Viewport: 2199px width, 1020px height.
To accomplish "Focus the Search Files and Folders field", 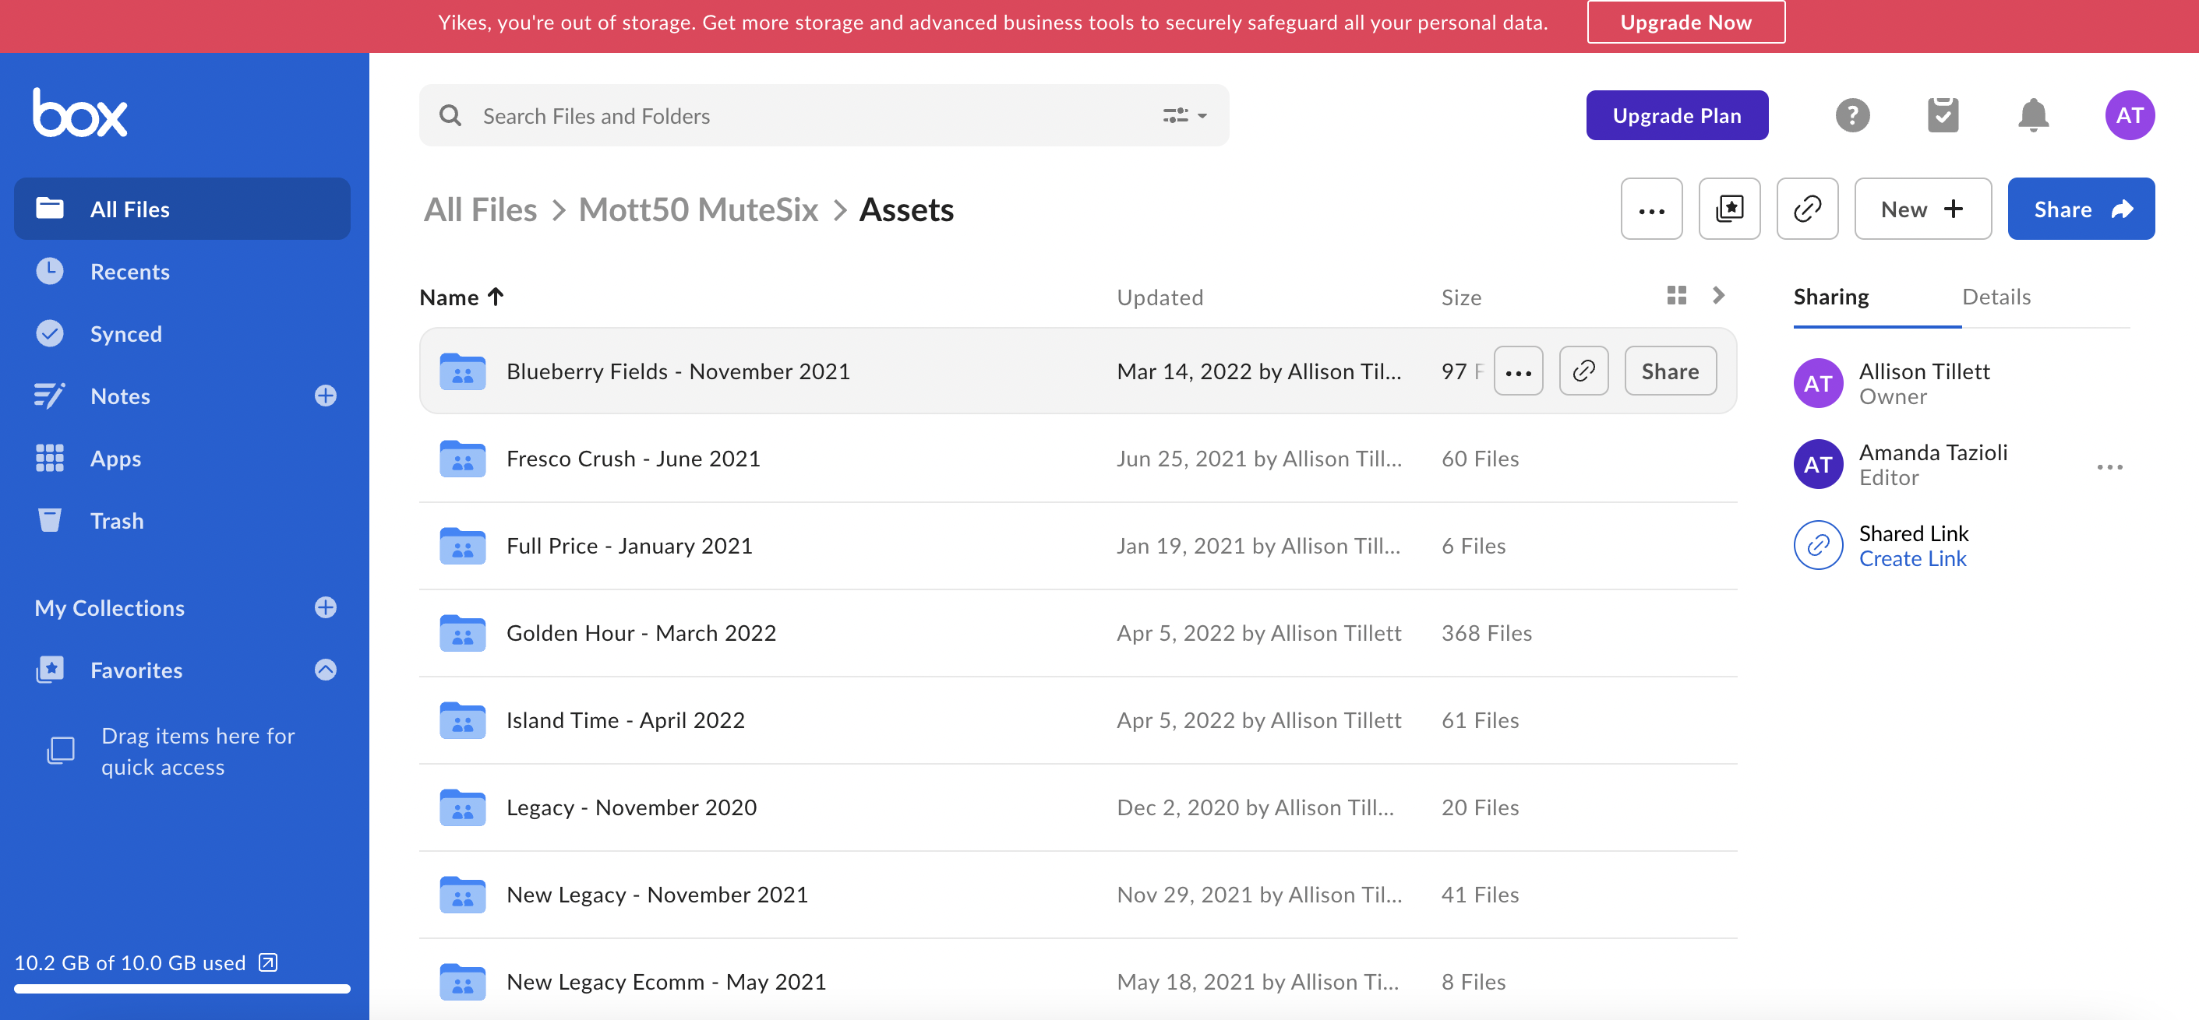I will click(824, 115).
